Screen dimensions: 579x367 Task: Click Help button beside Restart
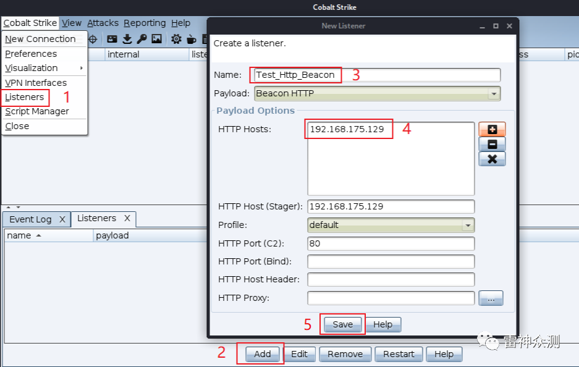click(444, 354)
